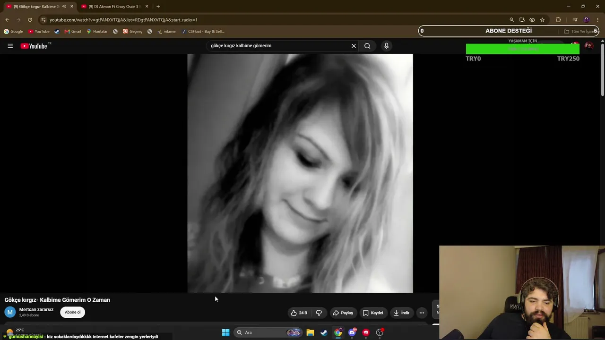The width and height of the screenshot is (605, 340).
Task: View site information icon in address bar
Action: tap(43, 20)
